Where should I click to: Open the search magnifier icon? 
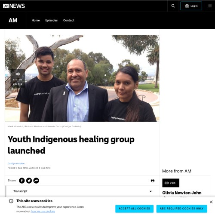click(173, 6)
